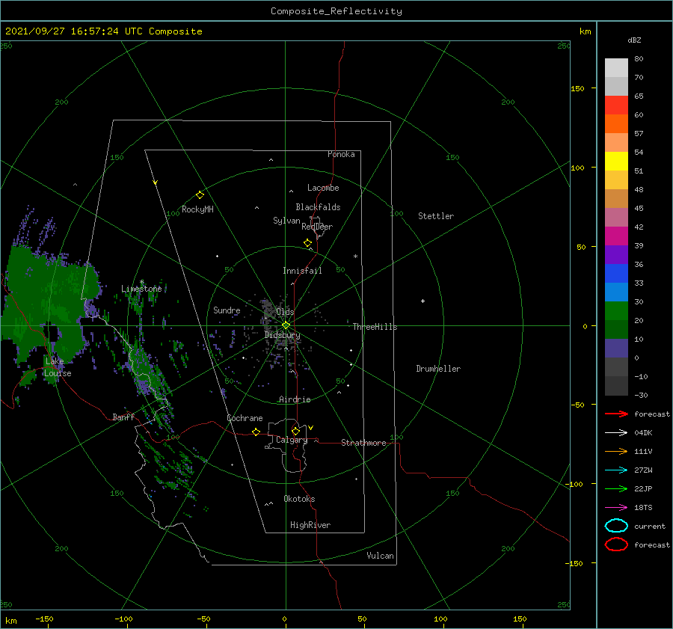Viewport: 673px width, 629px height.
Task: Select the bright yellow dBZ legend swatch
Action: (x=616, y=161)
